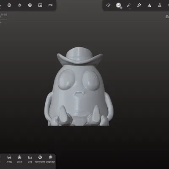Viewport: 169px width, 169px height.
Task: Open the Background image menu
Action: point(40,5)
